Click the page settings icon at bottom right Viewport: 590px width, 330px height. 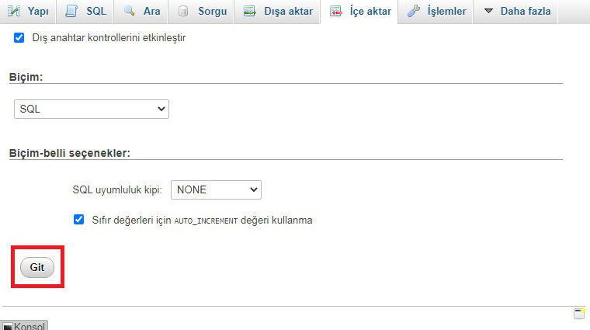click(x=579, y=314)
